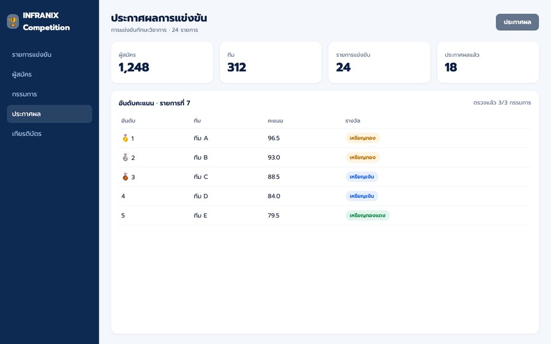Click the score 96.5
This screenshot has width=551, height=344.
(274, 138)
